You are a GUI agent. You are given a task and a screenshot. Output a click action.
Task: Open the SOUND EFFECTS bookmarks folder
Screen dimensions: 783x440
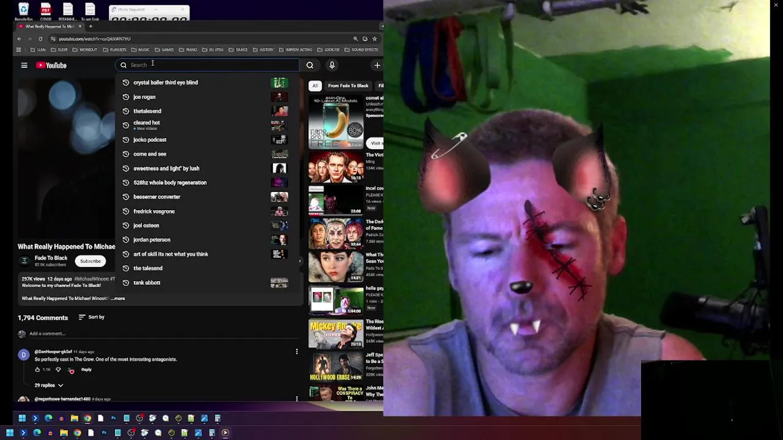point(362,50)
